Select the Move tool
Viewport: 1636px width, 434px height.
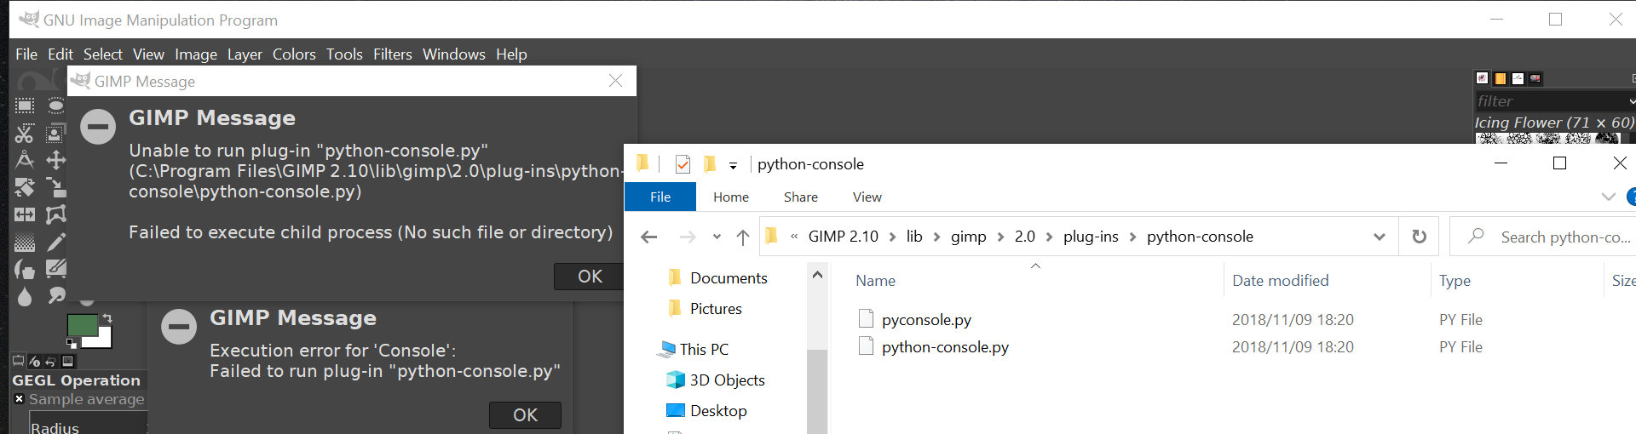click(55, 160)
